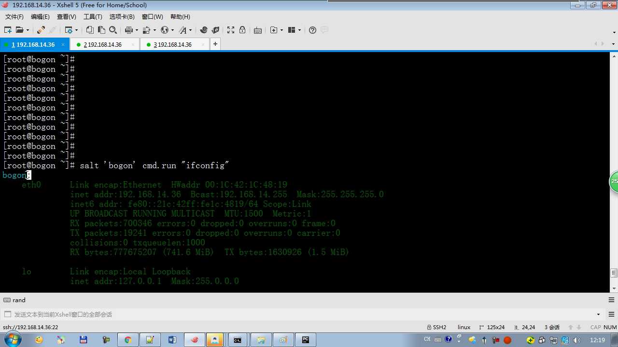Toggle full screen mode icon
The width and height of the screenshot is (618, 347).
(x=231, y=30)
